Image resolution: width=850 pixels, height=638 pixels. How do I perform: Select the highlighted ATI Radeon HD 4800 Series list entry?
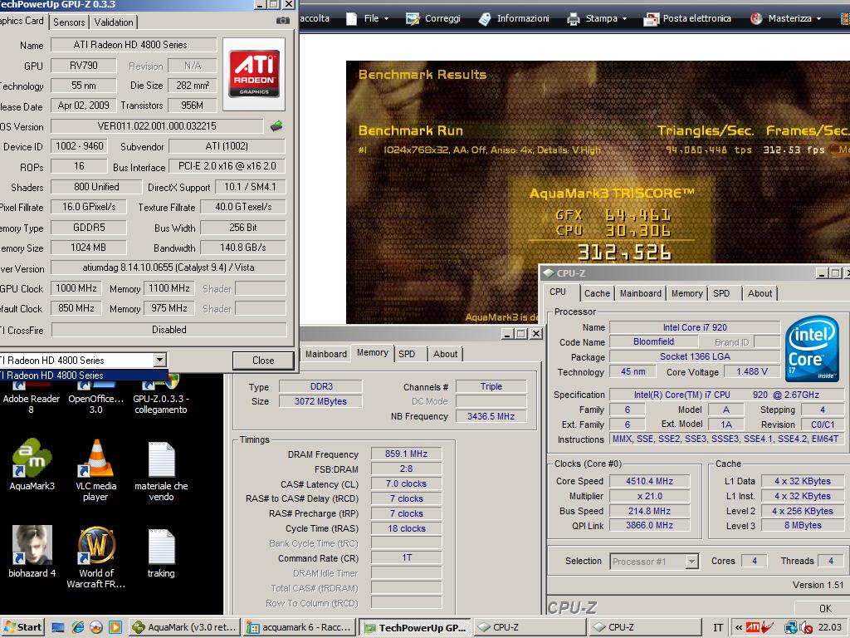click(84, 375)
